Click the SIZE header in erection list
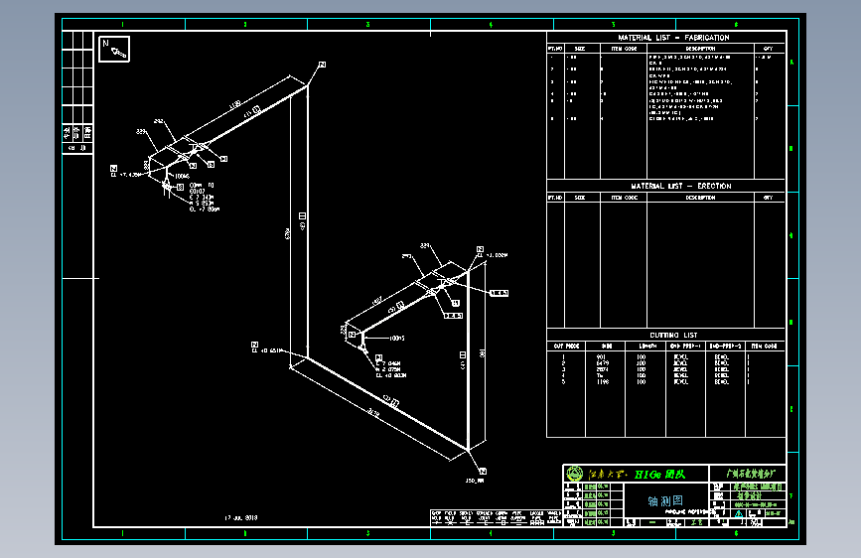The width and height of the screenshot is (861, 558). point(580,198)
